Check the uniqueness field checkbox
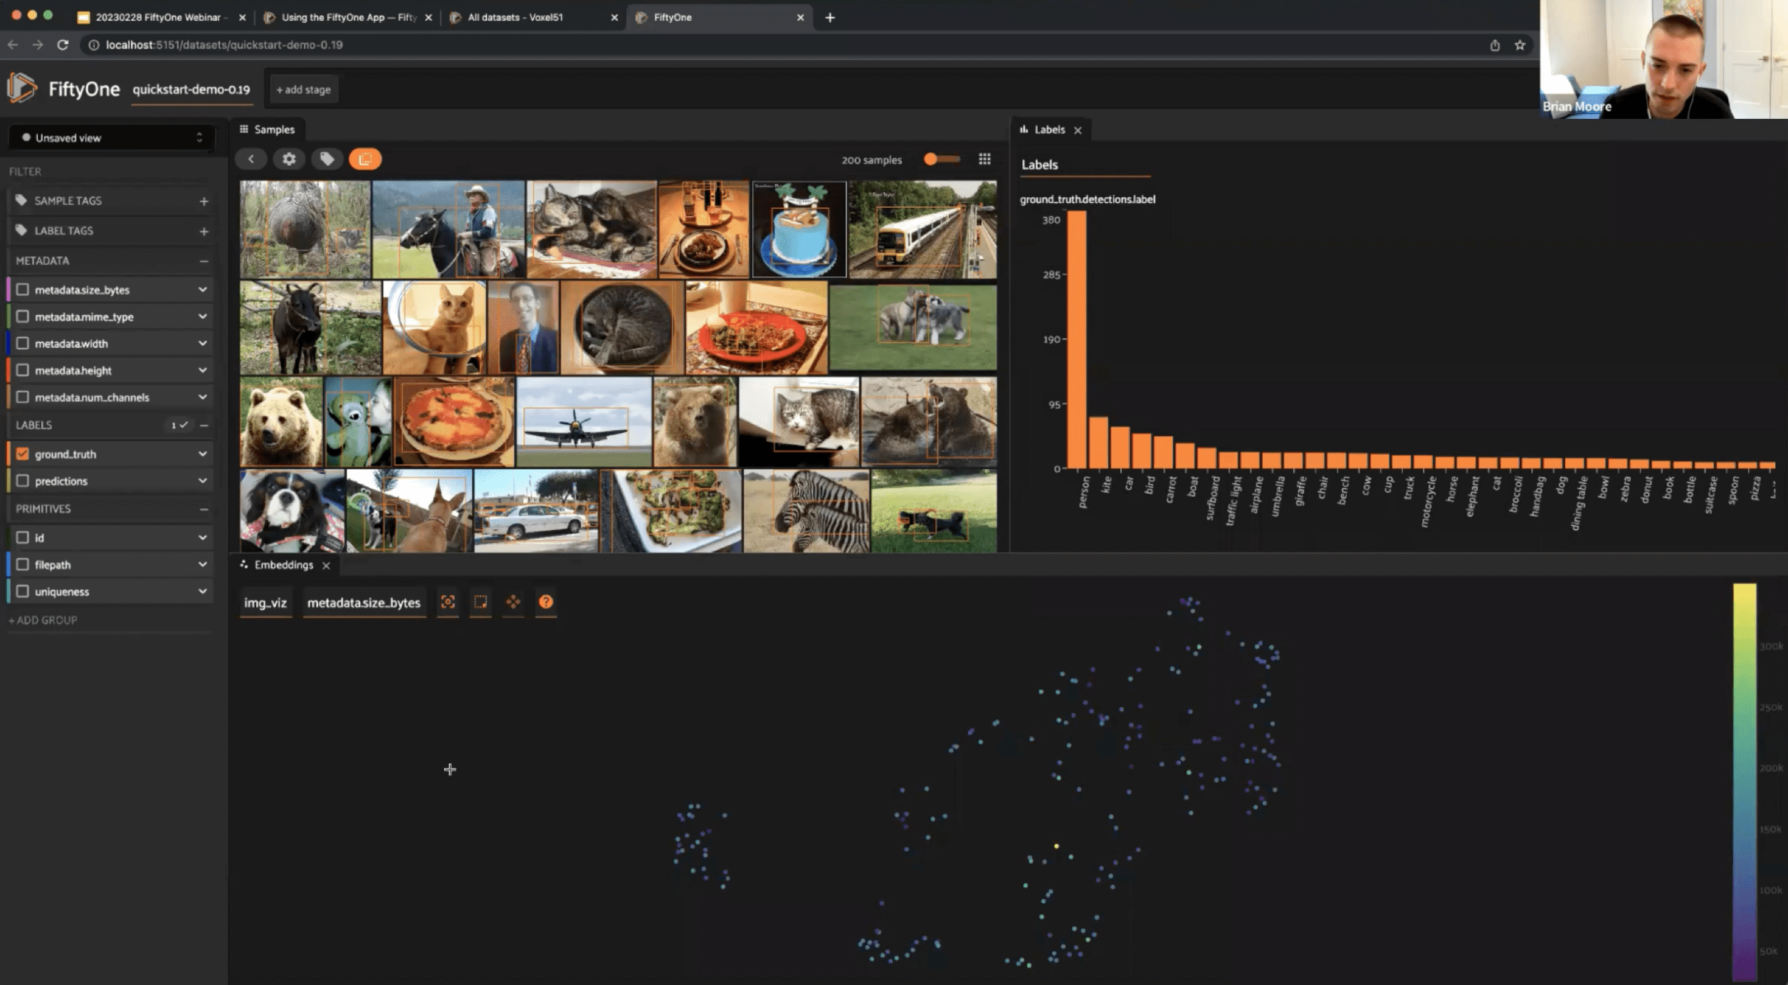 pos(23,591)
